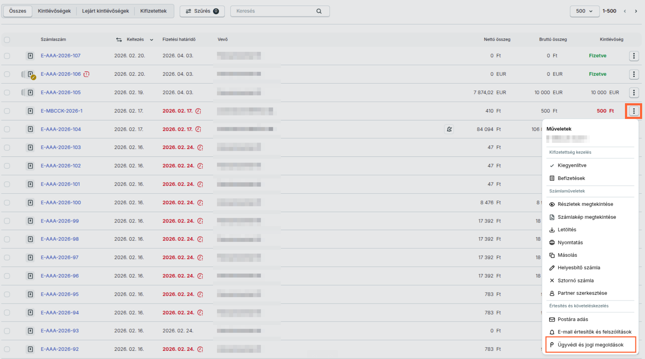Click the three-dot menu for invoice E-AAA-2026-107
This screenshot has width=645, height=359.
634,56
